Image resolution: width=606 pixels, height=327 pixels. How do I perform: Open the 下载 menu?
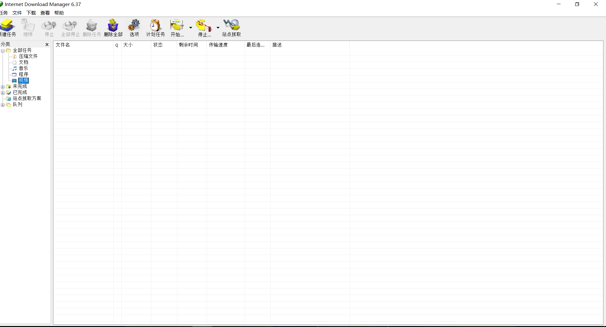[31, 13]
